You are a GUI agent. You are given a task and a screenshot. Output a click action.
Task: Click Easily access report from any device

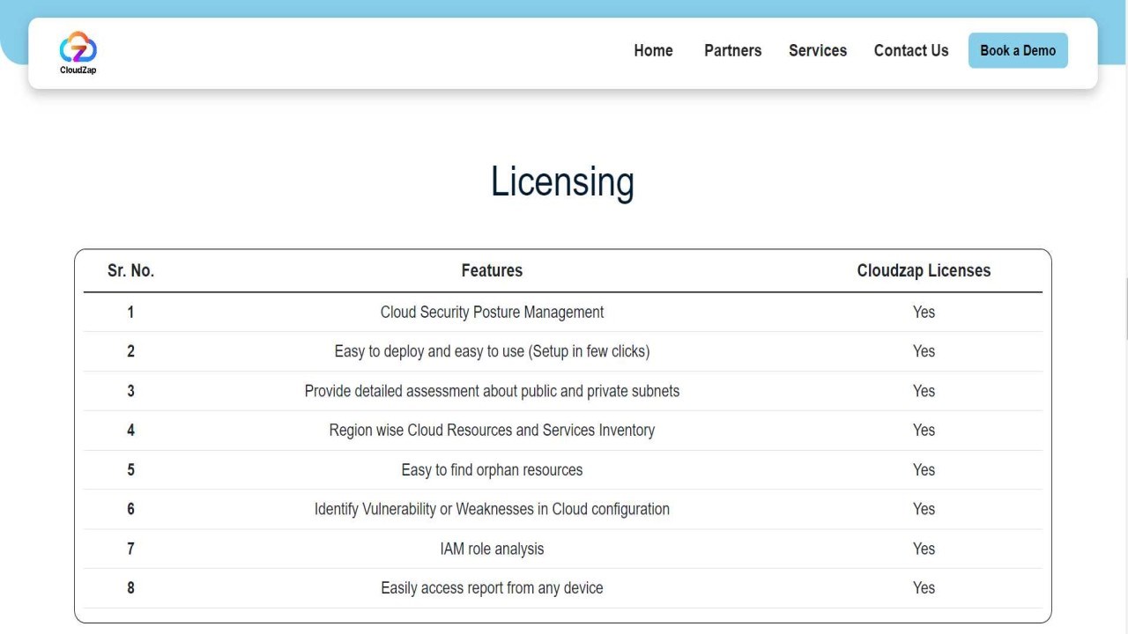(x=492, y=588)
